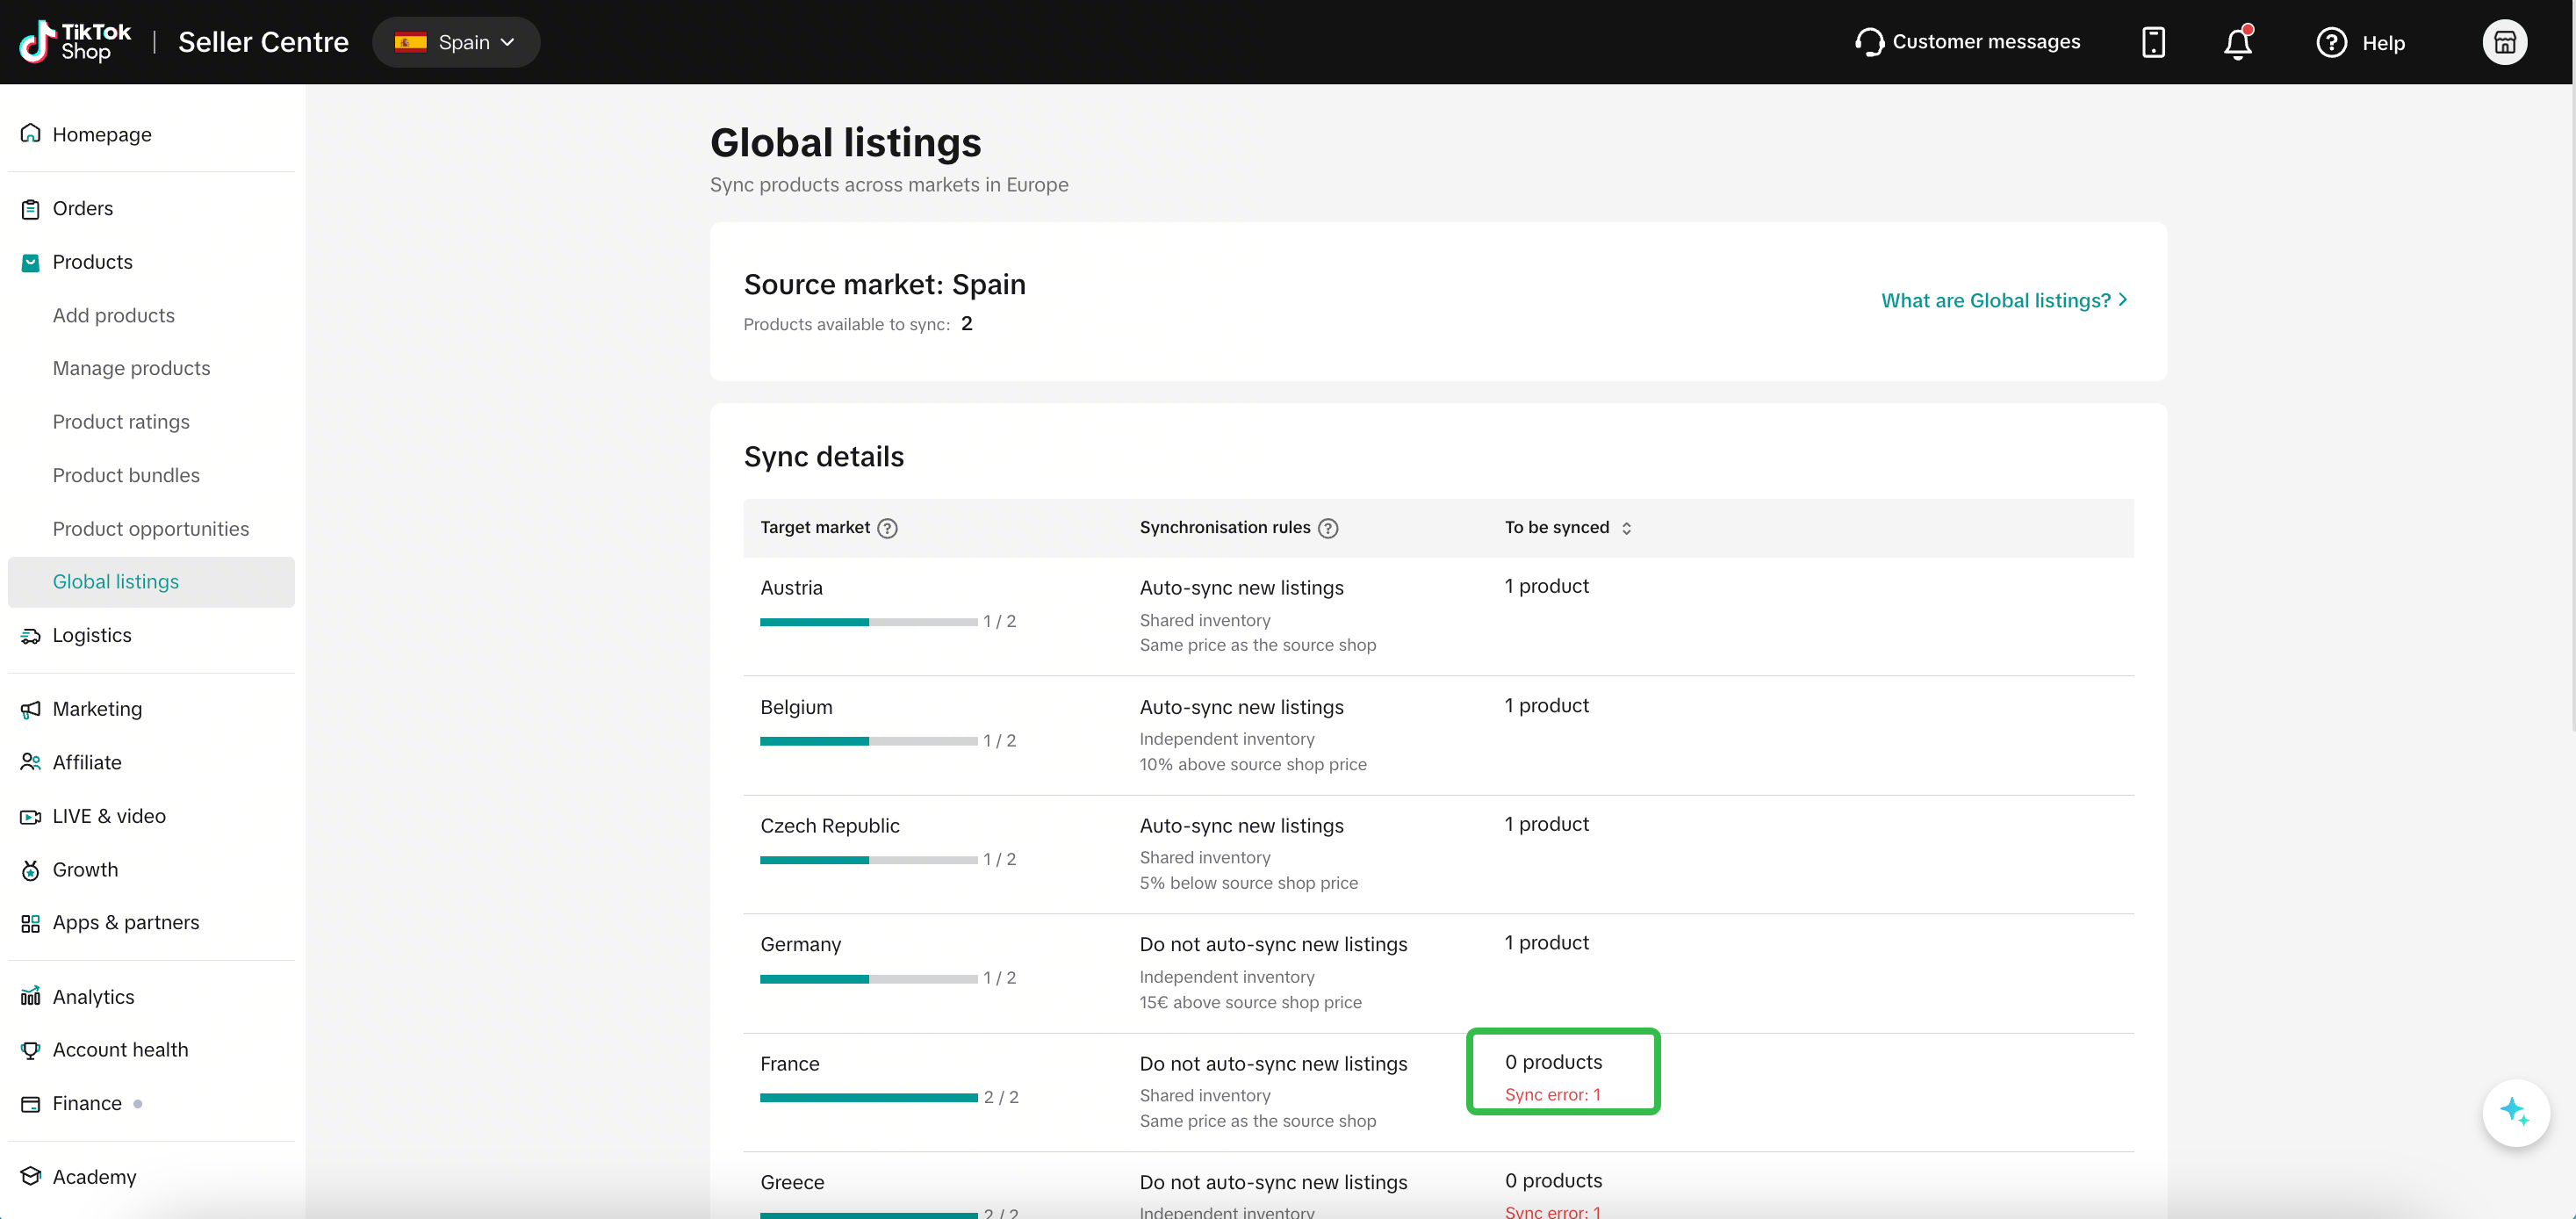Open LIVE & video section
The height and width of the screenshot is (1219, 2576).
tap(151, 816)
